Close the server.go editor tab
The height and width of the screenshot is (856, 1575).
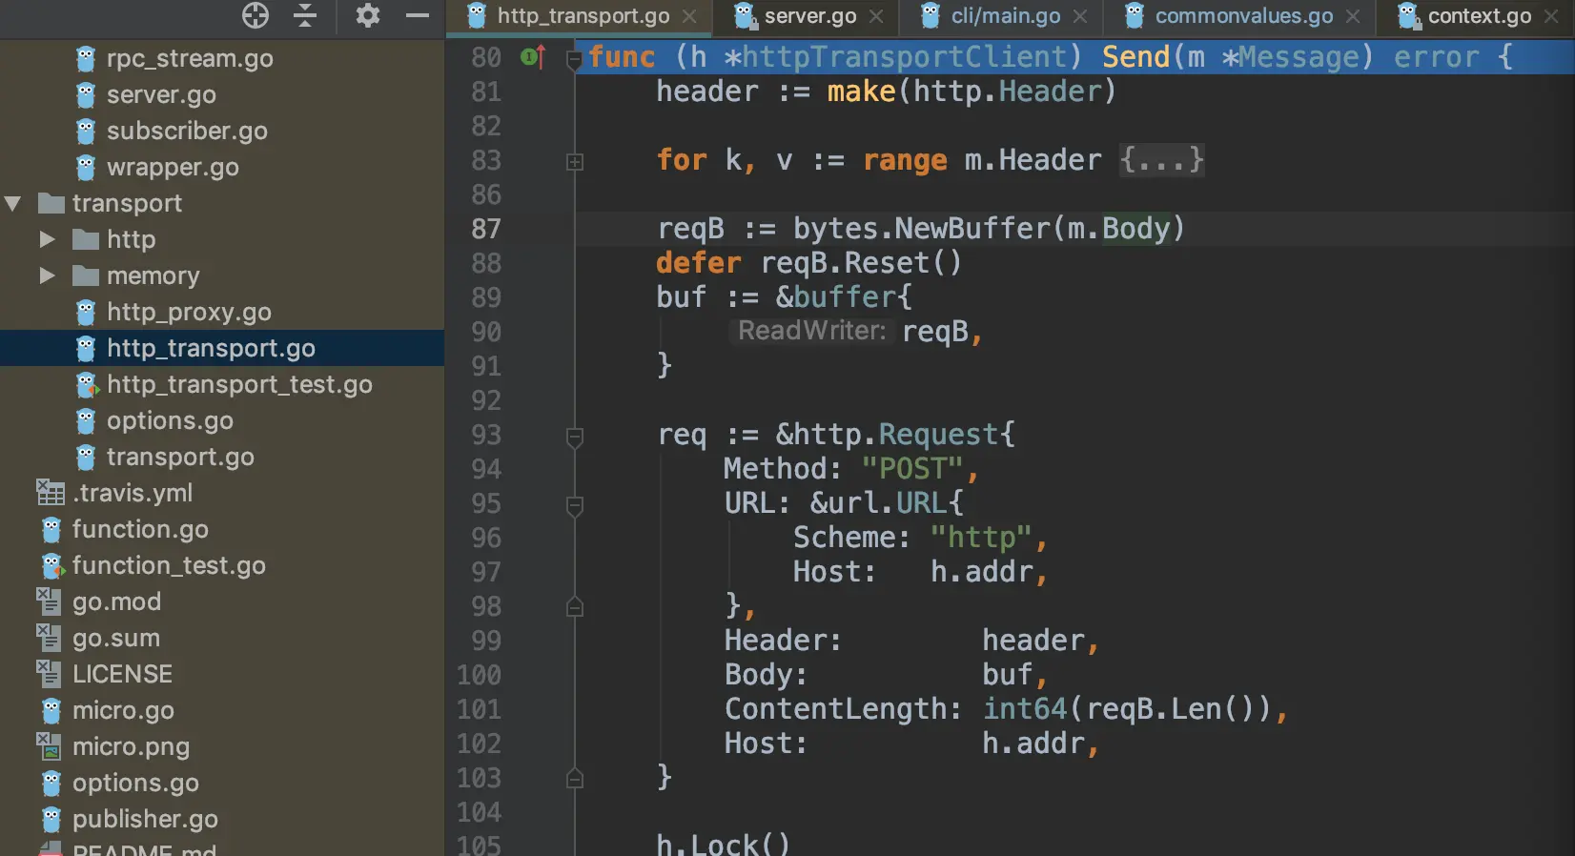pyautogui.click(x=876, y=16)
